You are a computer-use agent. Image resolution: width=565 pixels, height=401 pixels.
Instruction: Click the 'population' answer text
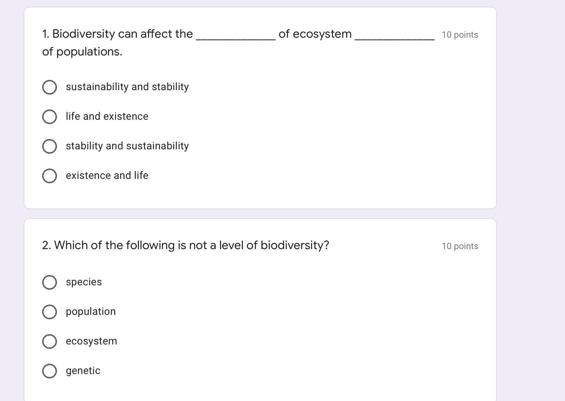pyautogui.click(x=91, y=312)
